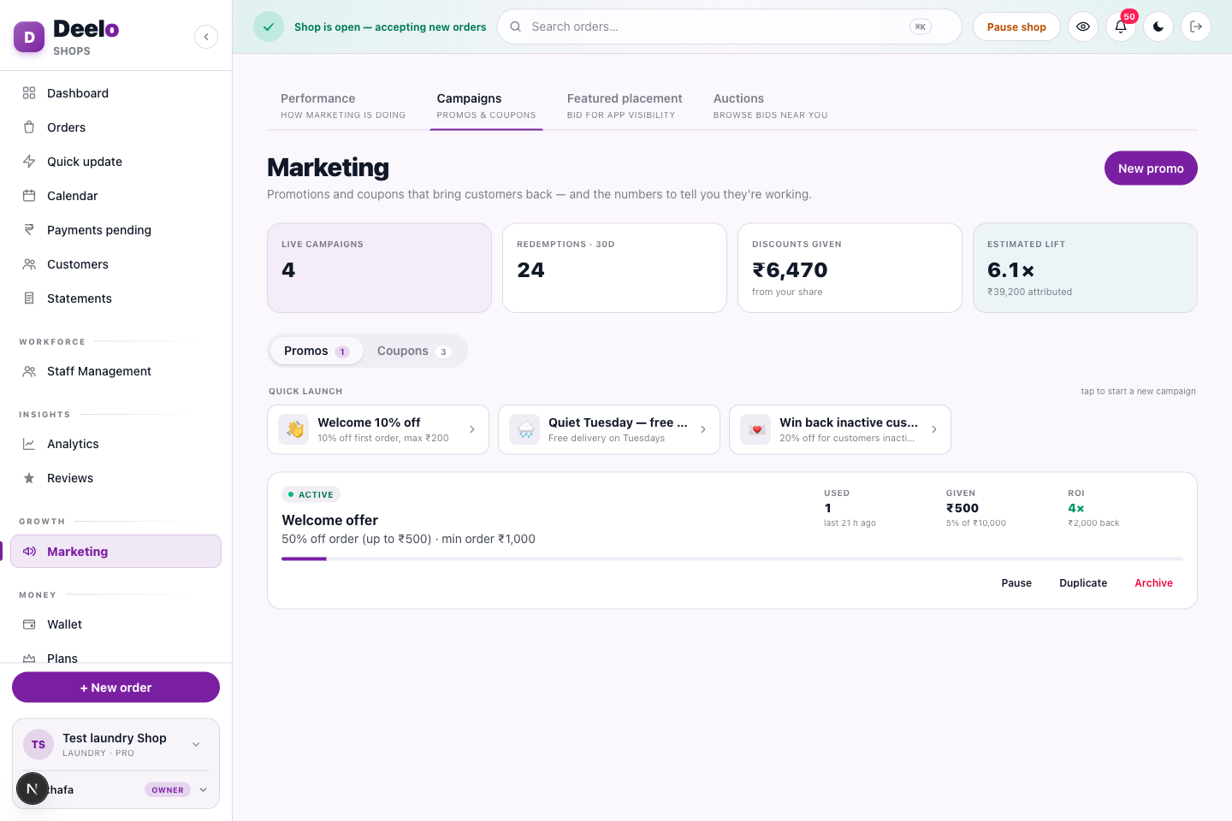Click the Marketing megaphone icon
This screenshot has height=821, width=1232.
tap(29, 552)
